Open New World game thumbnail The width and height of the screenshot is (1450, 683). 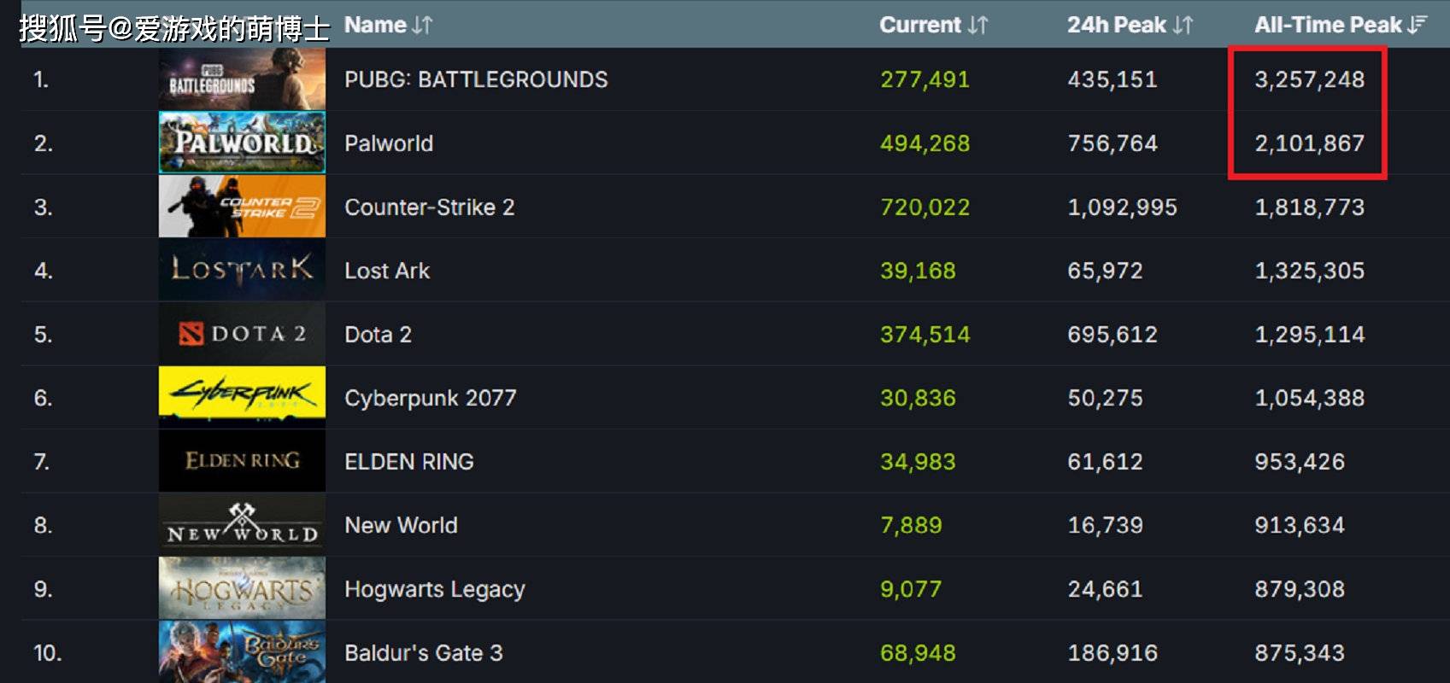242,525
